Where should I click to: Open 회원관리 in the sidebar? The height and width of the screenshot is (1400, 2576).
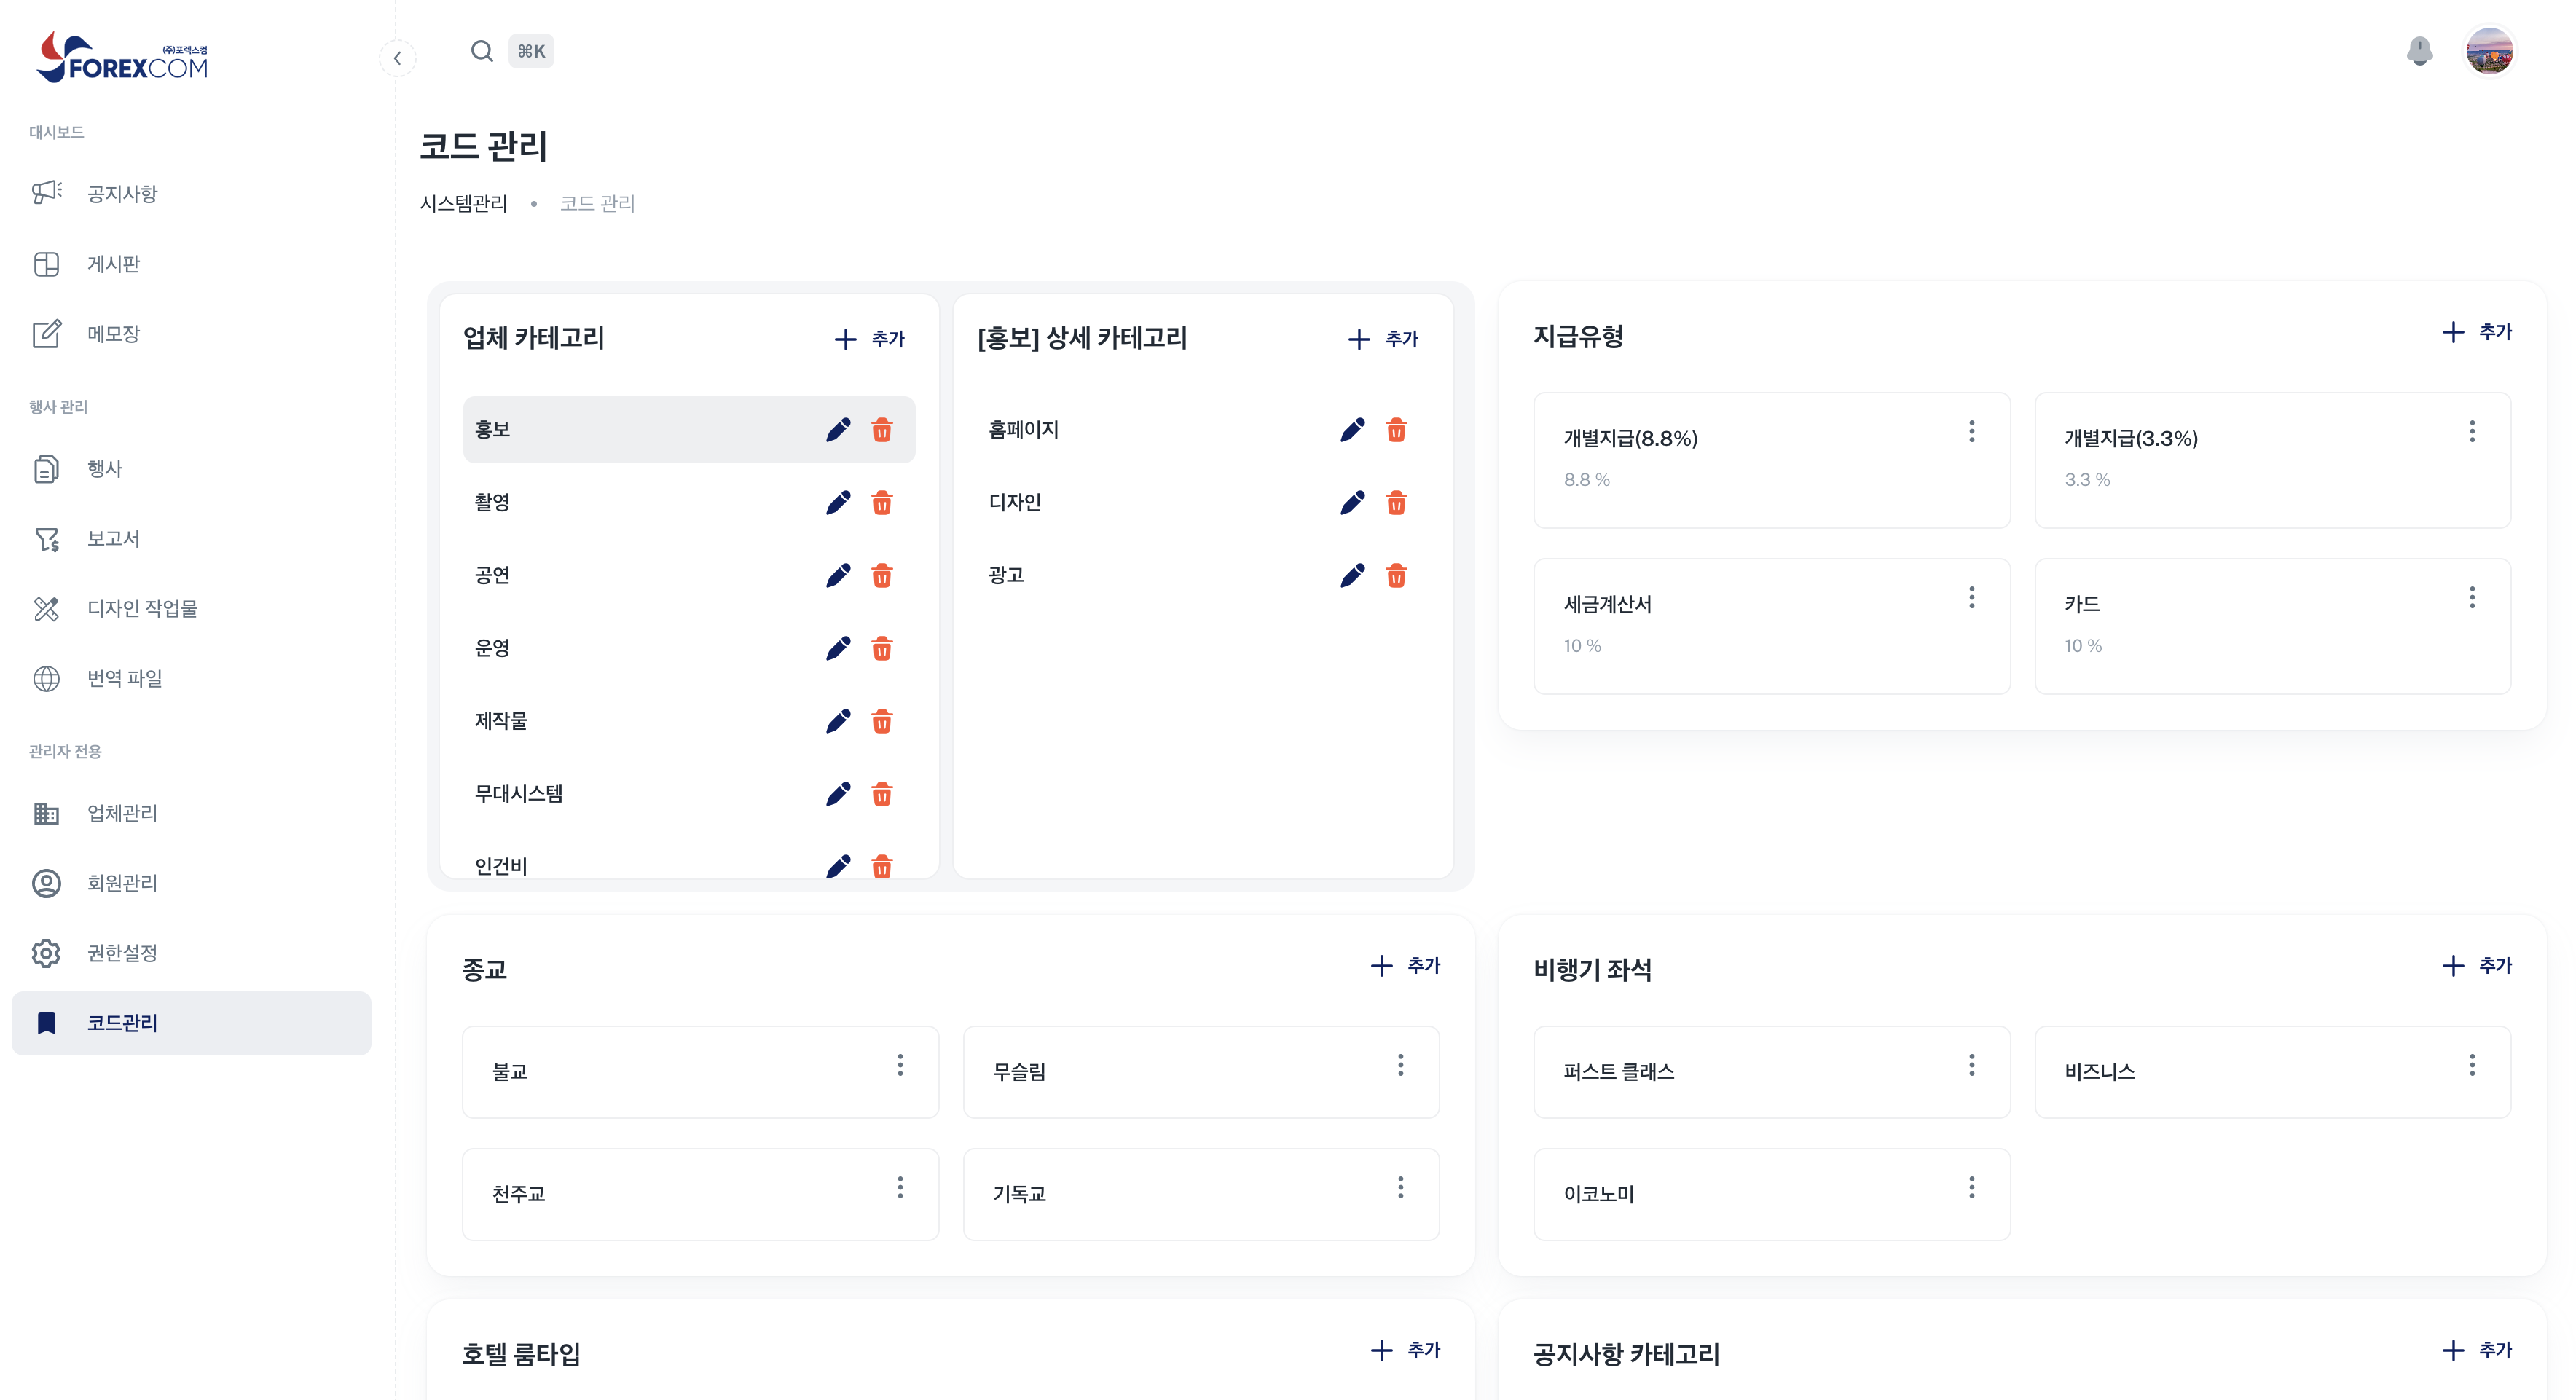pos(122,883)
